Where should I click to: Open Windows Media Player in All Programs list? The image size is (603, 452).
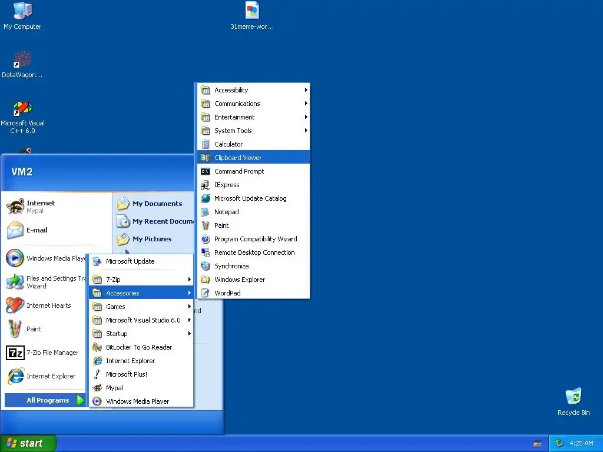coord(141,401)
